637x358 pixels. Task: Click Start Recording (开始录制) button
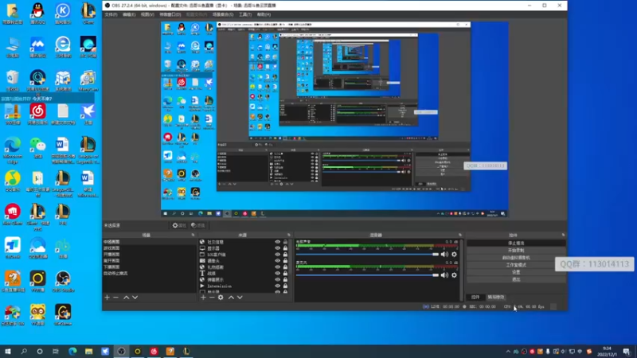pyautogui.click(x=516, y=251)
